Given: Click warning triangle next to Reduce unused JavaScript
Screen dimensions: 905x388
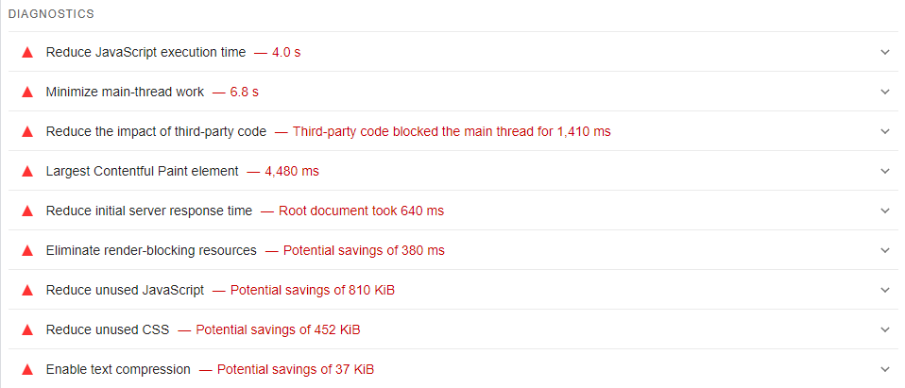Looking at the screenshot, I should click(27, 290).
